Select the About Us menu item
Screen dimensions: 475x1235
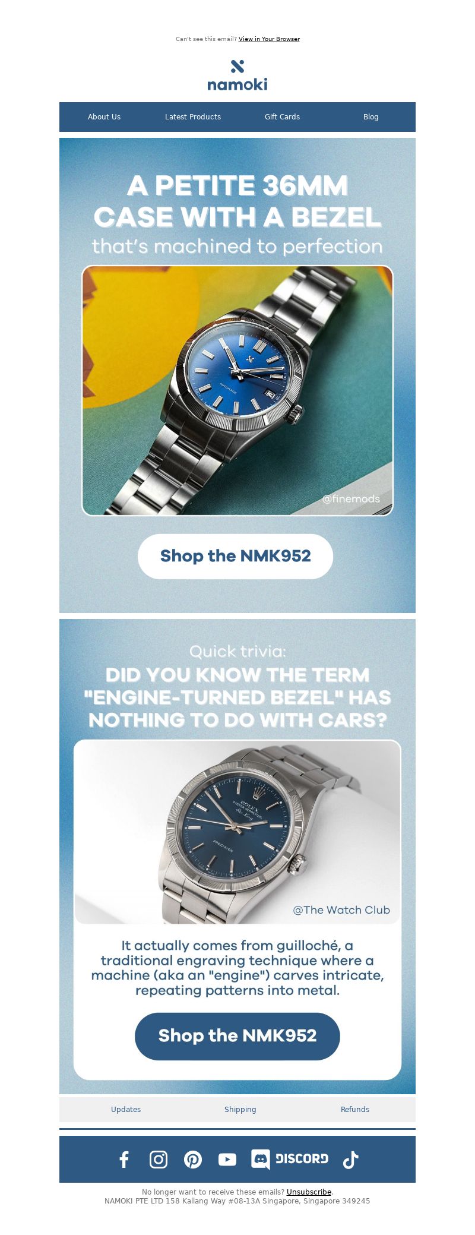(104, 117)
